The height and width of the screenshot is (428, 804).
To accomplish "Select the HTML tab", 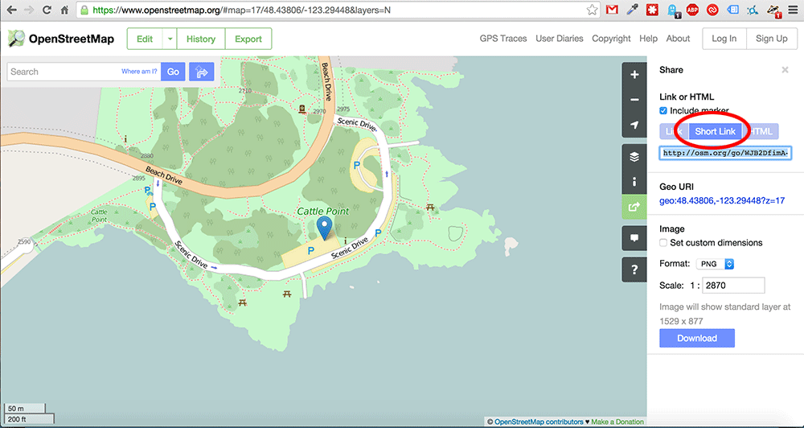I will point(761,131).
